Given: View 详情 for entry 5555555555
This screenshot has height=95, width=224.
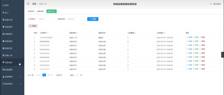Looking at the screenshot, I should [x=189, y=53].
